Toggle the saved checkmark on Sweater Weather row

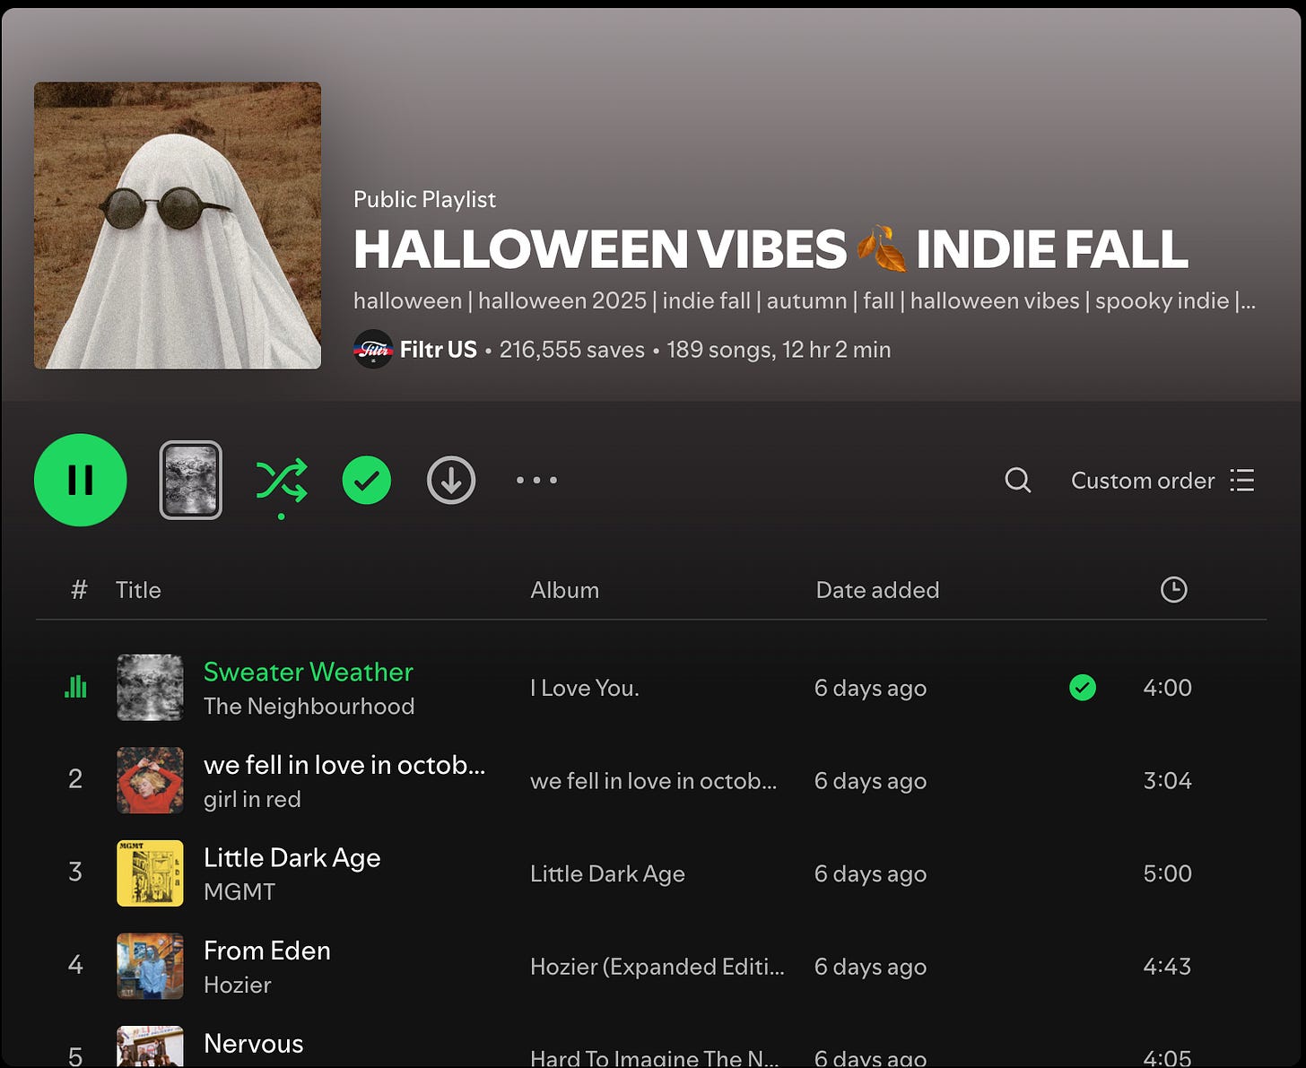point(1083,688)
